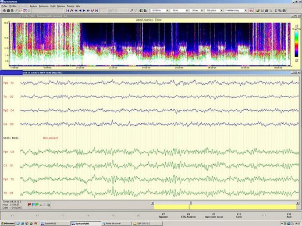
Task: Click the trash bin icon beside the flags
Action: coord(49,205)
